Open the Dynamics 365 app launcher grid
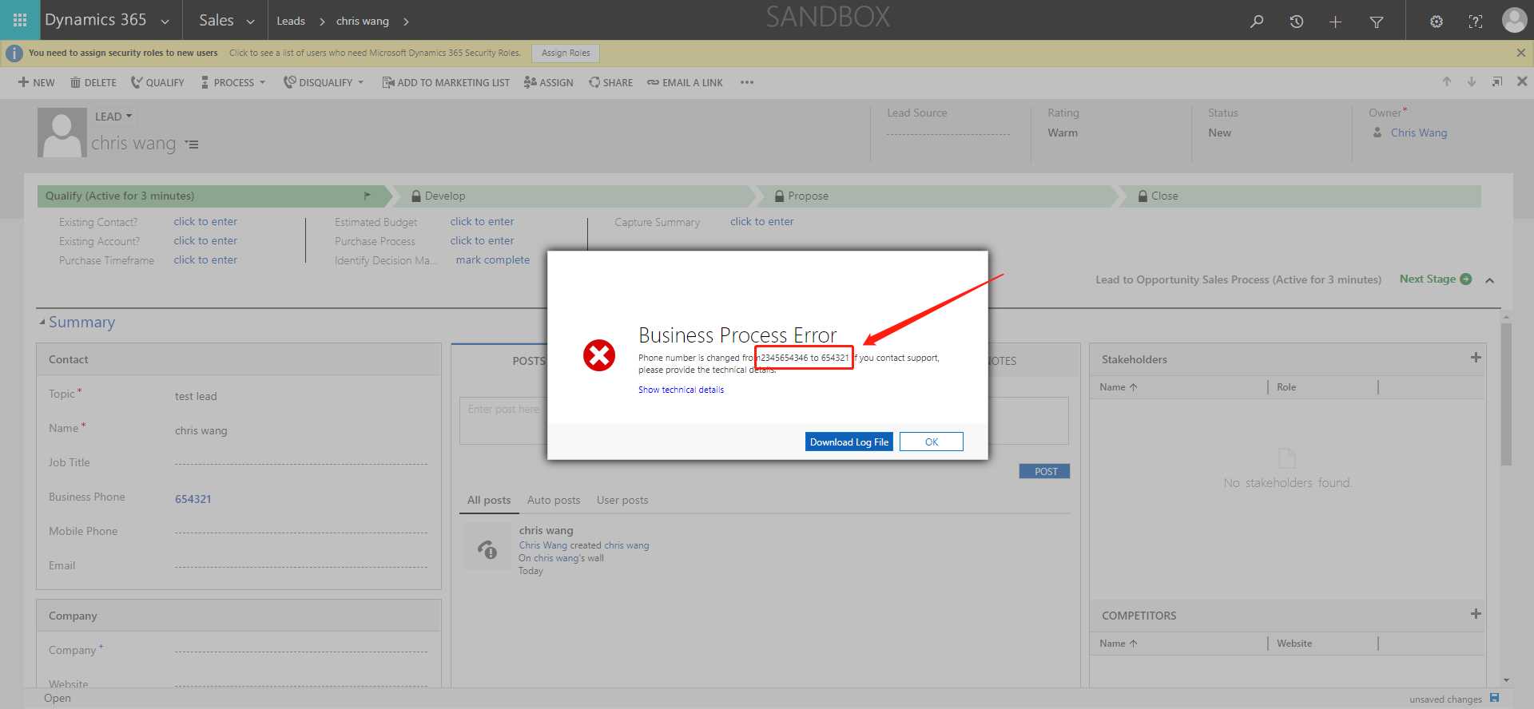Viewport: 1534px width, 709px height. pyautogui.click(x=20, y=20)
